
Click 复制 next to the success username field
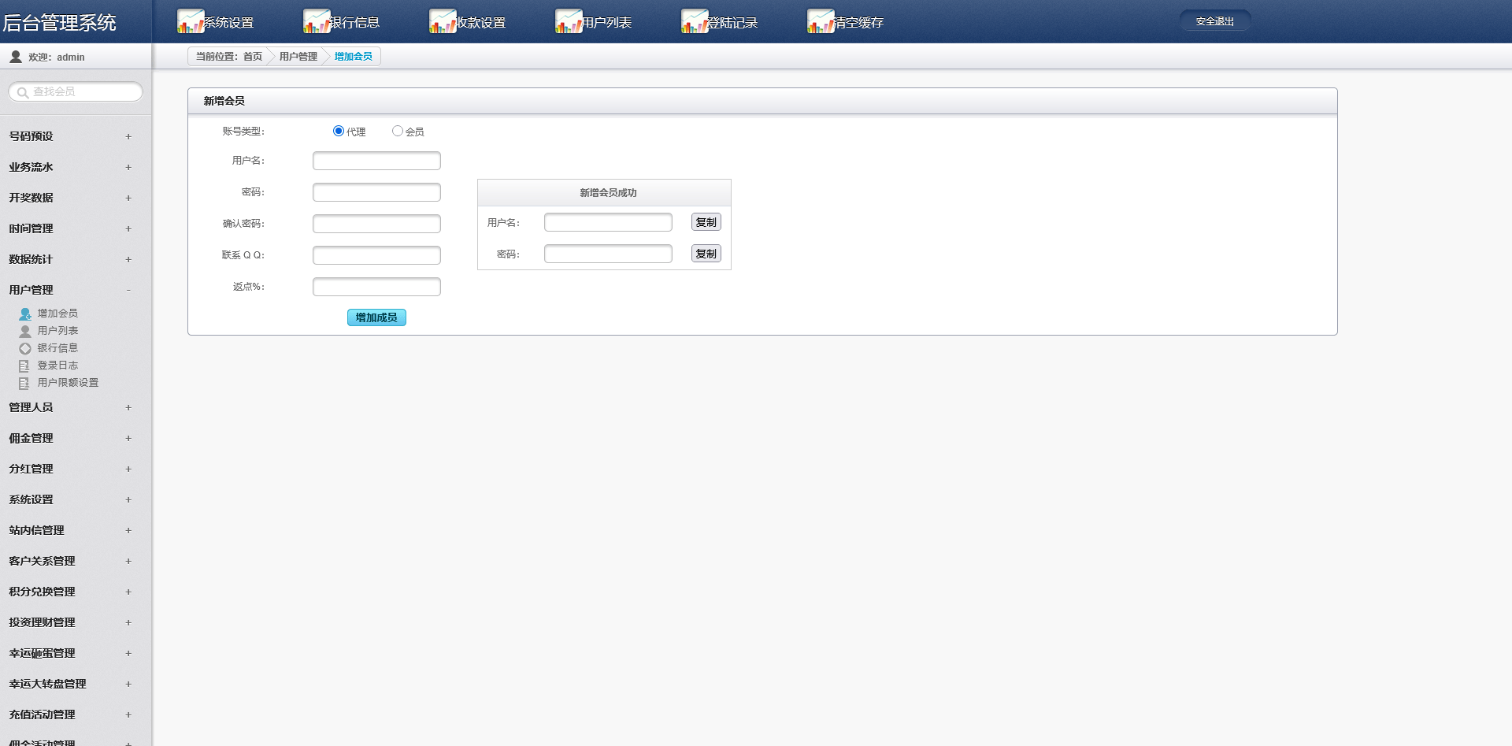[x=706, y=222]
